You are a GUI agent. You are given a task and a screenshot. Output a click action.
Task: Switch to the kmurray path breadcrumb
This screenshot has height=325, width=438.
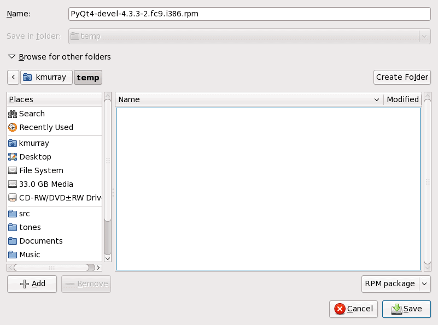point(46,77)
